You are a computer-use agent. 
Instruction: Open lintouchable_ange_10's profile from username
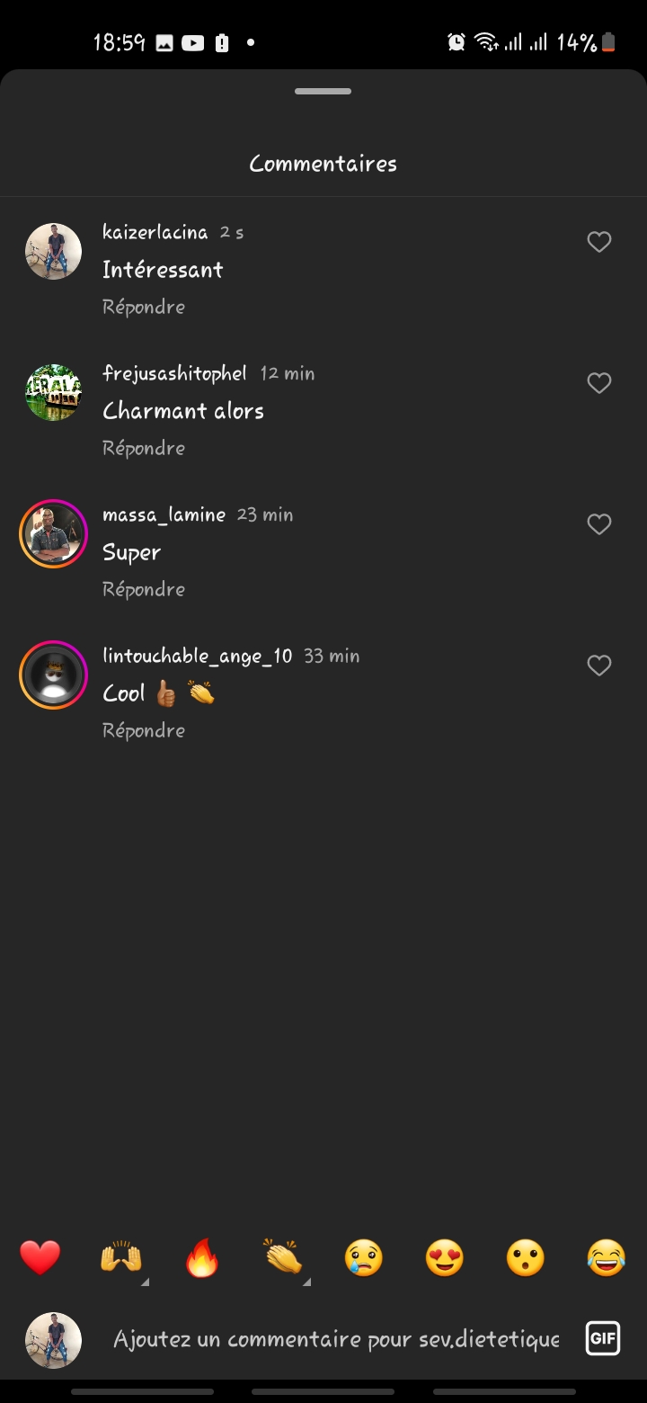(198, 656)
